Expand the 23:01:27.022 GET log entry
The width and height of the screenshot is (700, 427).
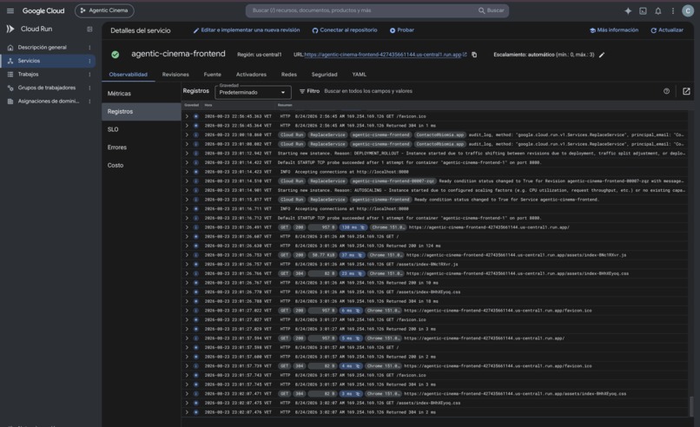click(x=187, y=311)
